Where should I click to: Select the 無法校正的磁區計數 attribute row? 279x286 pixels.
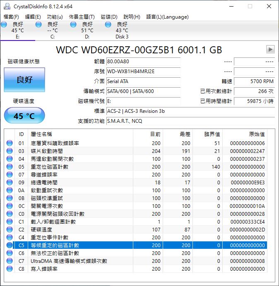coord(136,253)
